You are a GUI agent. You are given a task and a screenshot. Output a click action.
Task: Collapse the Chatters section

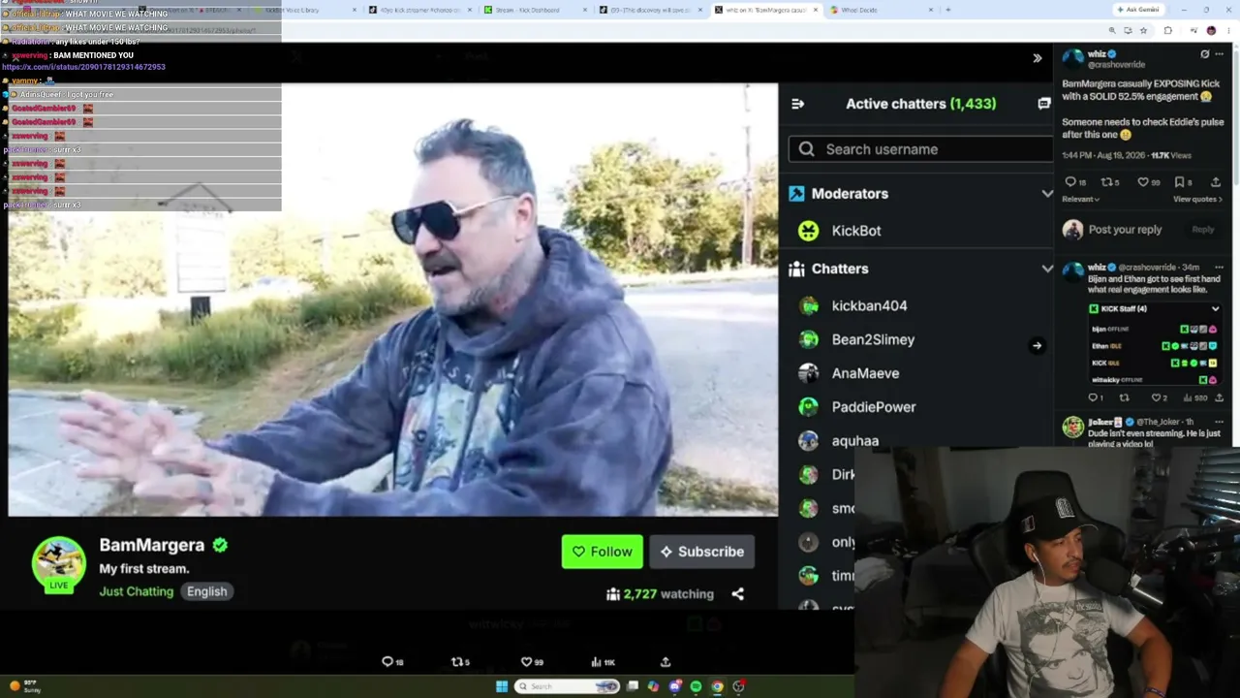coord(1046,269)
